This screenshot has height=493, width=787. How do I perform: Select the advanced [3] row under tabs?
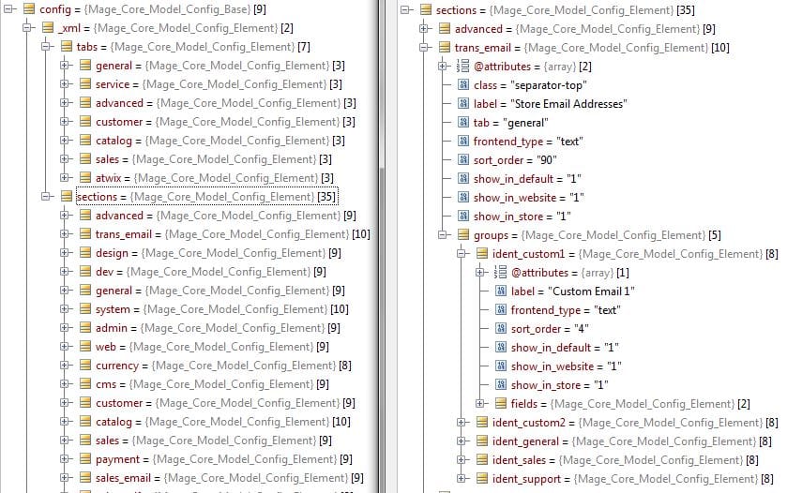tap(225, 103)
